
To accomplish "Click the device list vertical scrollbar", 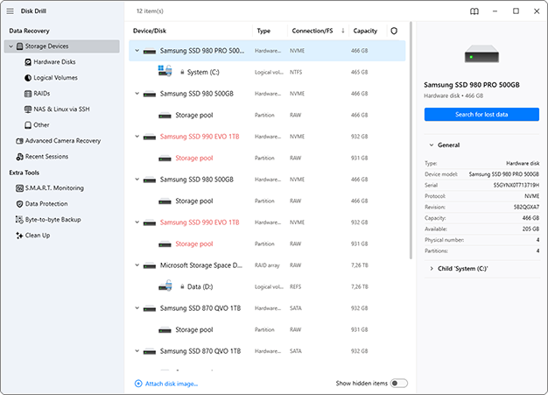I will click(411, 140).
